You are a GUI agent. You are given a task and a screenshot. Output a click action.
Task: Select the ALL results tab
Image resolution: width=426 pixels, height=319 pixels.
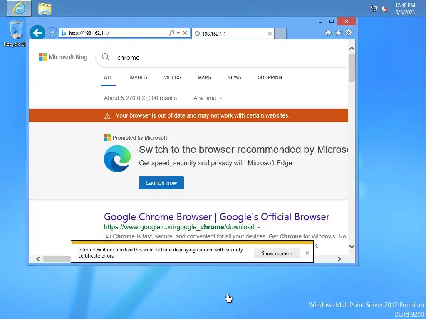point(108,77)
